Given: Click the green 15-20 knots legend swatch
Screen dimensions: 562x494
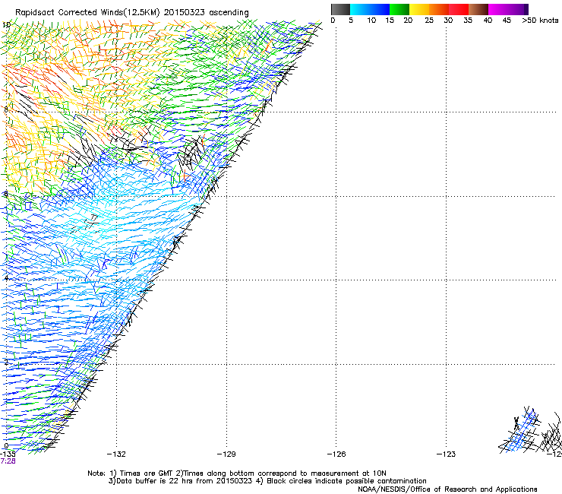Looking at the screenshot, I should tap(399, 9).
